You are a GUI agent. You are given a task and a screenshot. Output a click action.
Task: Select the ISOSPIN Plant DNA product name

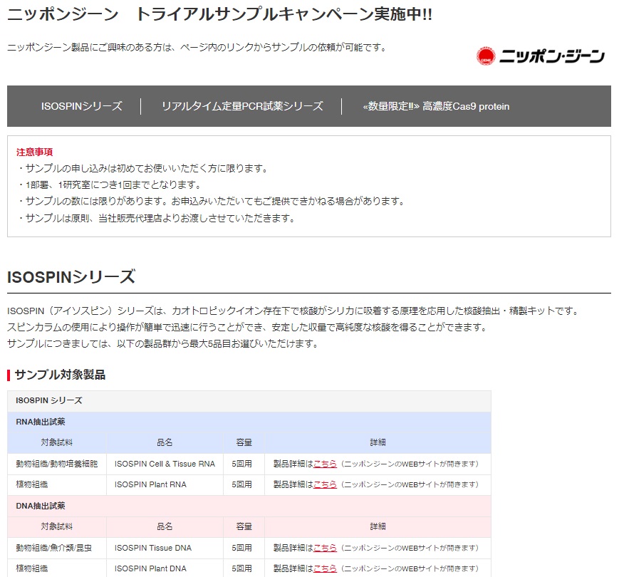pos(150,568)
